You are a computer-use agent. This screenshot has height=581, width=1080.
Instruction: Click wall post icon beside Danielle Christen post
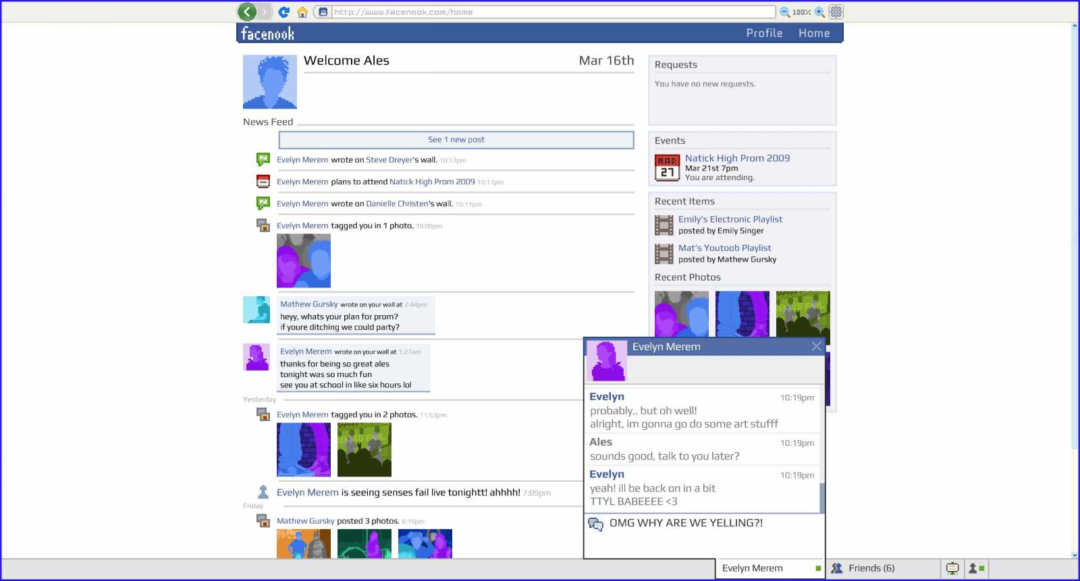point(263,203)
